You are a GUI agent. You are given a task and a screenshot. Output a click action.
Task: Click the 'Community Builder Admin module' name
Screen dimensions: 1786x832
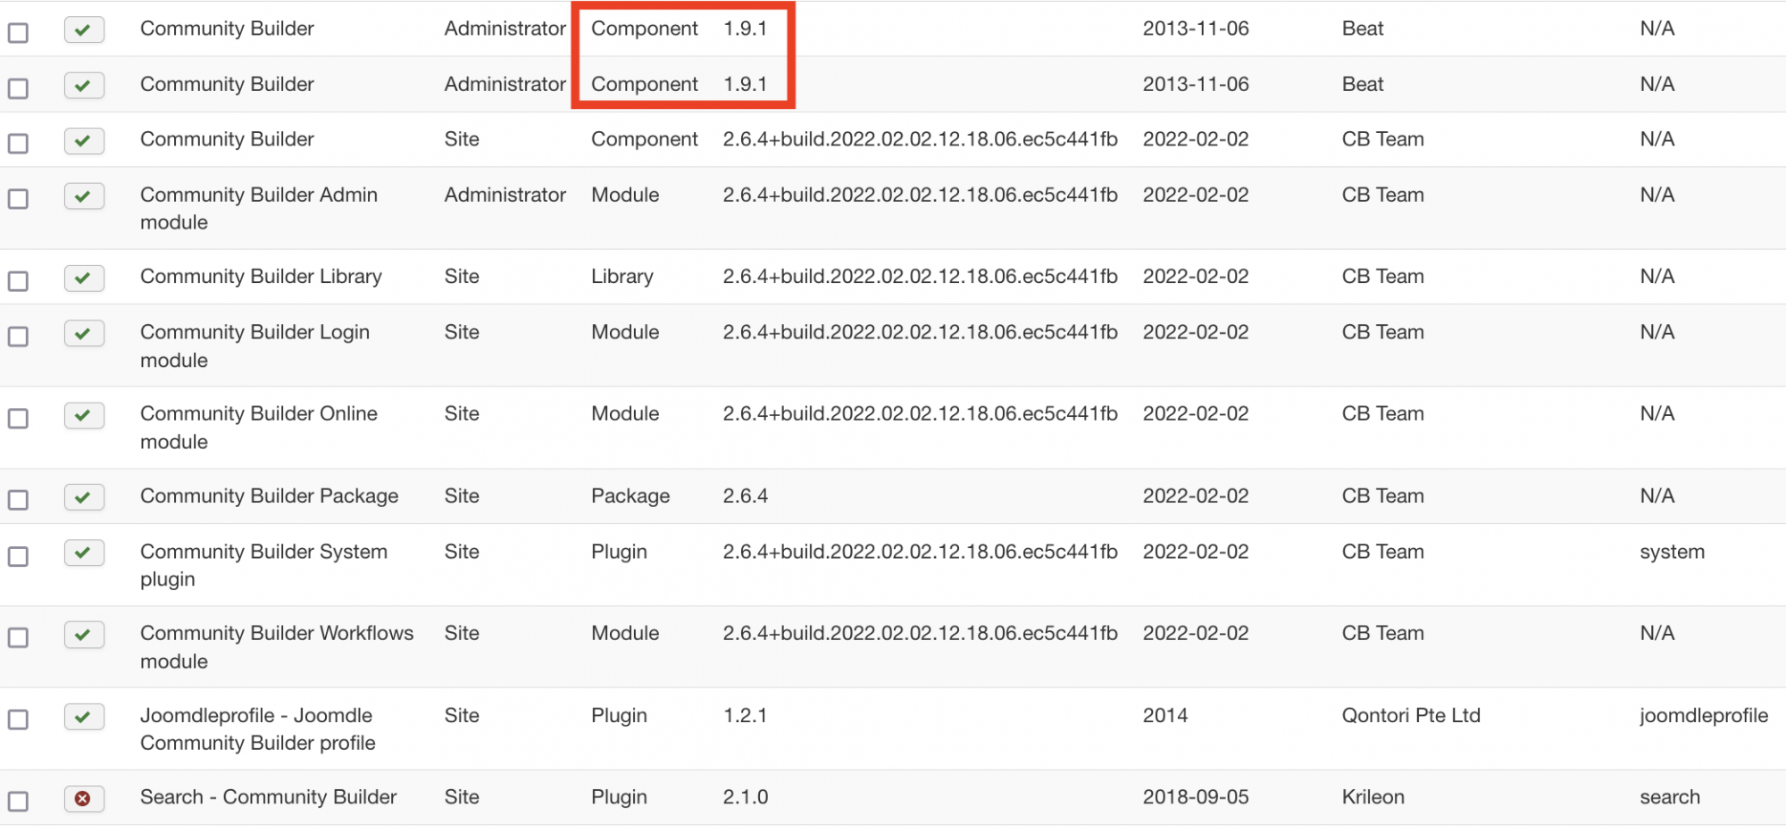[x=259, y=208]
